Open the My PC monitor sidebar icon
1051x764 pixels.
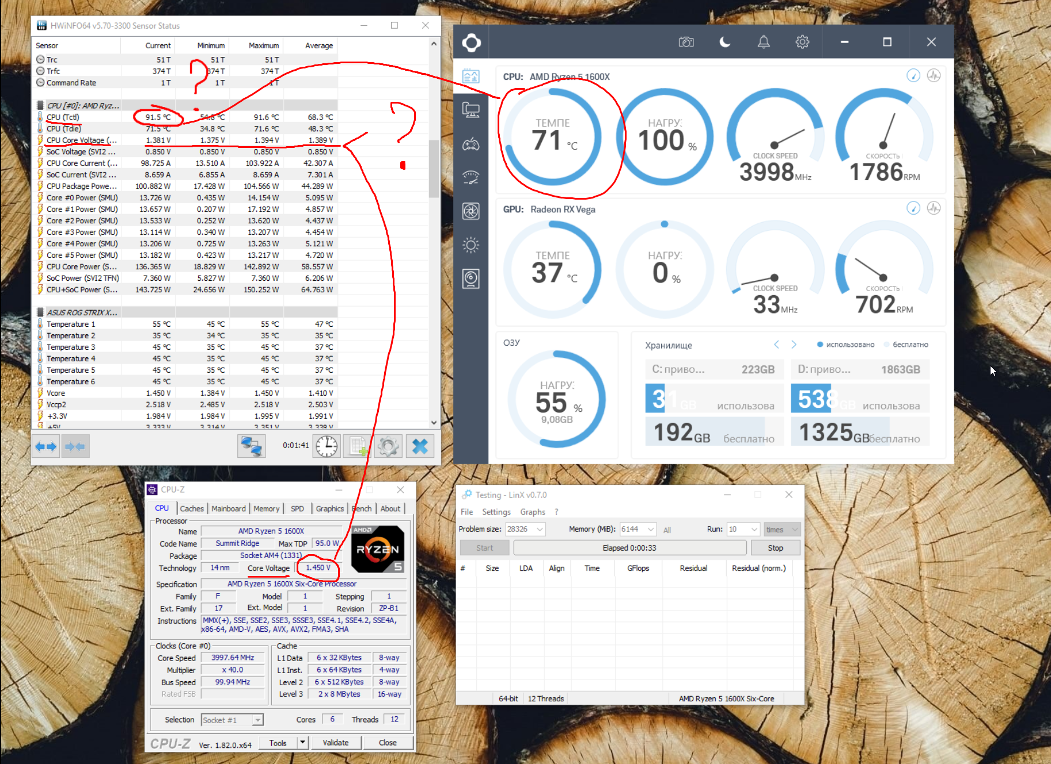pos(471,110)
